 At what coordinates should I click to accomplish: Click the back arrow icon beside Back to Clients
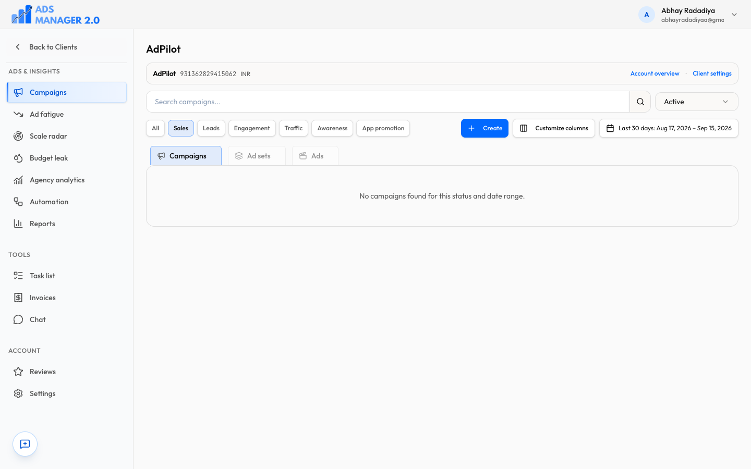[x=18, y=47]
